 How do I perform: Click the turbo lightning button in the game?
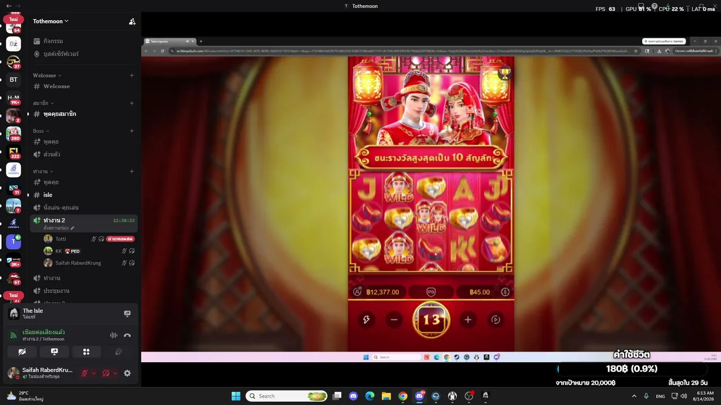pyautogui.click(x=366, y=319)
